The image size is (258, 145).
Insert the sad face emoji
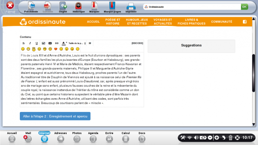61,49
